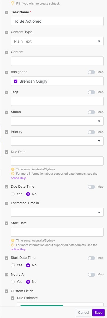
Task: Save the task settings
Action: pyautogui.click(x=98, y=312)
